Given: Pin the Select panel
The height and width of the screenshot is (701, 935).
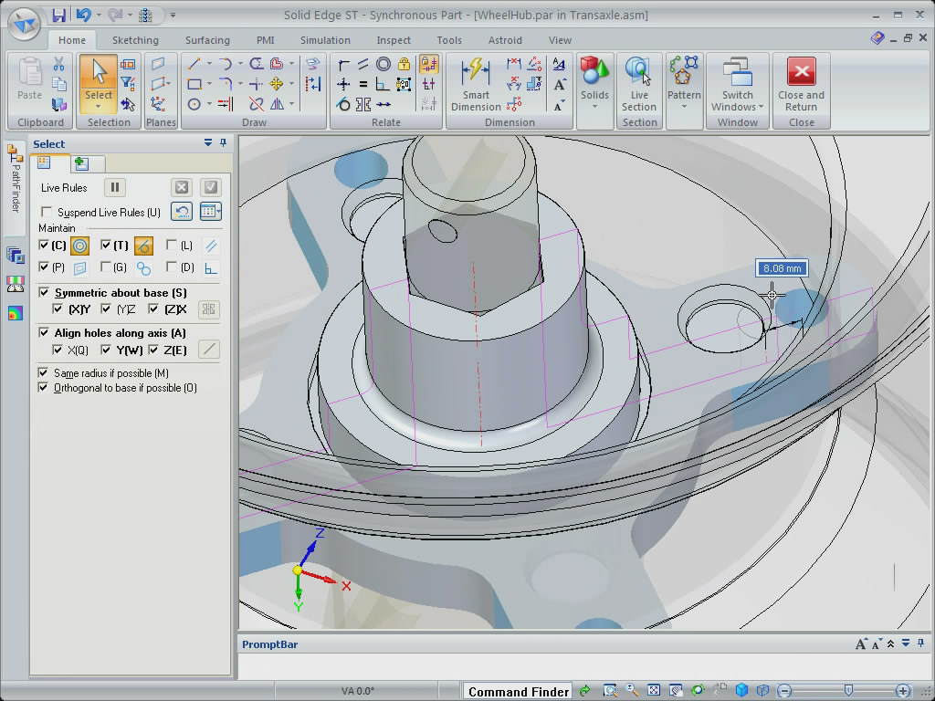Looking at the screenshot, I should pos(224,143).
